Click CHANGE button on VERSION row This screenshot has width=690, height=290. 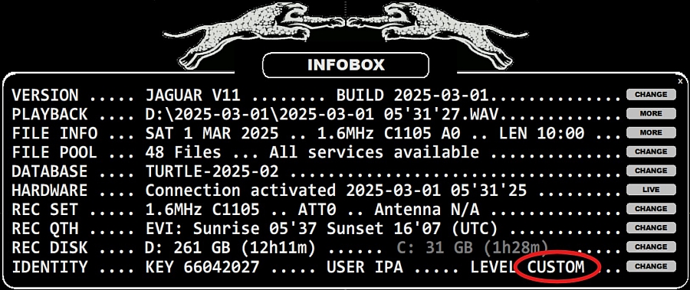651,94
